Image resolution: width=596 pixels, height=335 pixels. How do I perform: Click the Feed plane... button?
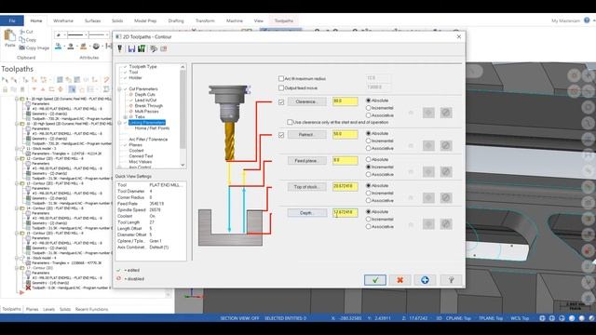tap(306, 161)
